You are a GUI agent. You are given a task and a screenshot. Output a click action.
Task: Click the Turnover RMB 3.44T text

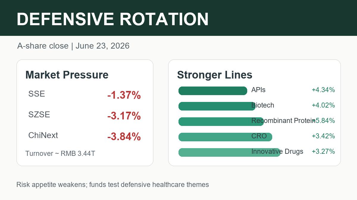[60, 153]
